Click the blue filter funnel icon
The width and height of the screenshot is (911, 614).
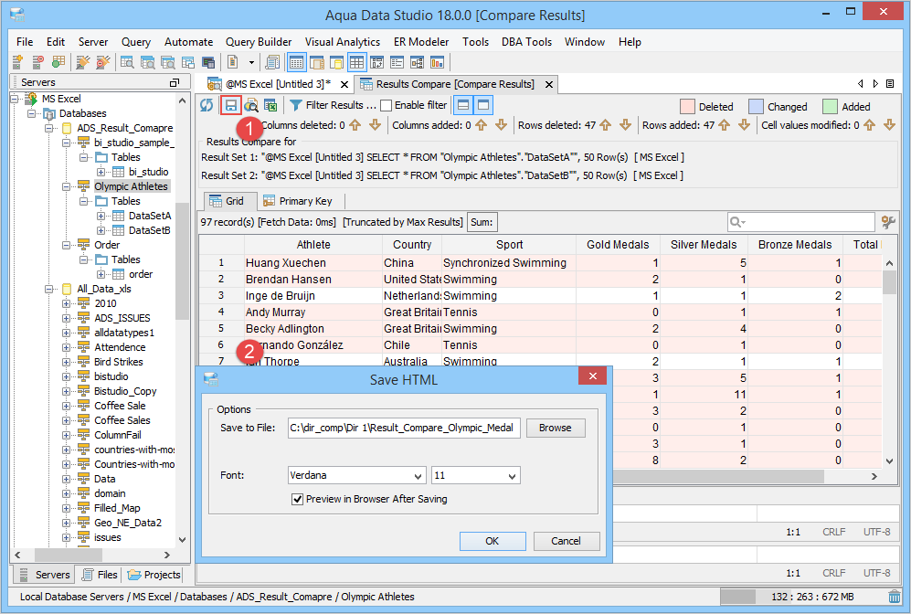coord(296,105)
